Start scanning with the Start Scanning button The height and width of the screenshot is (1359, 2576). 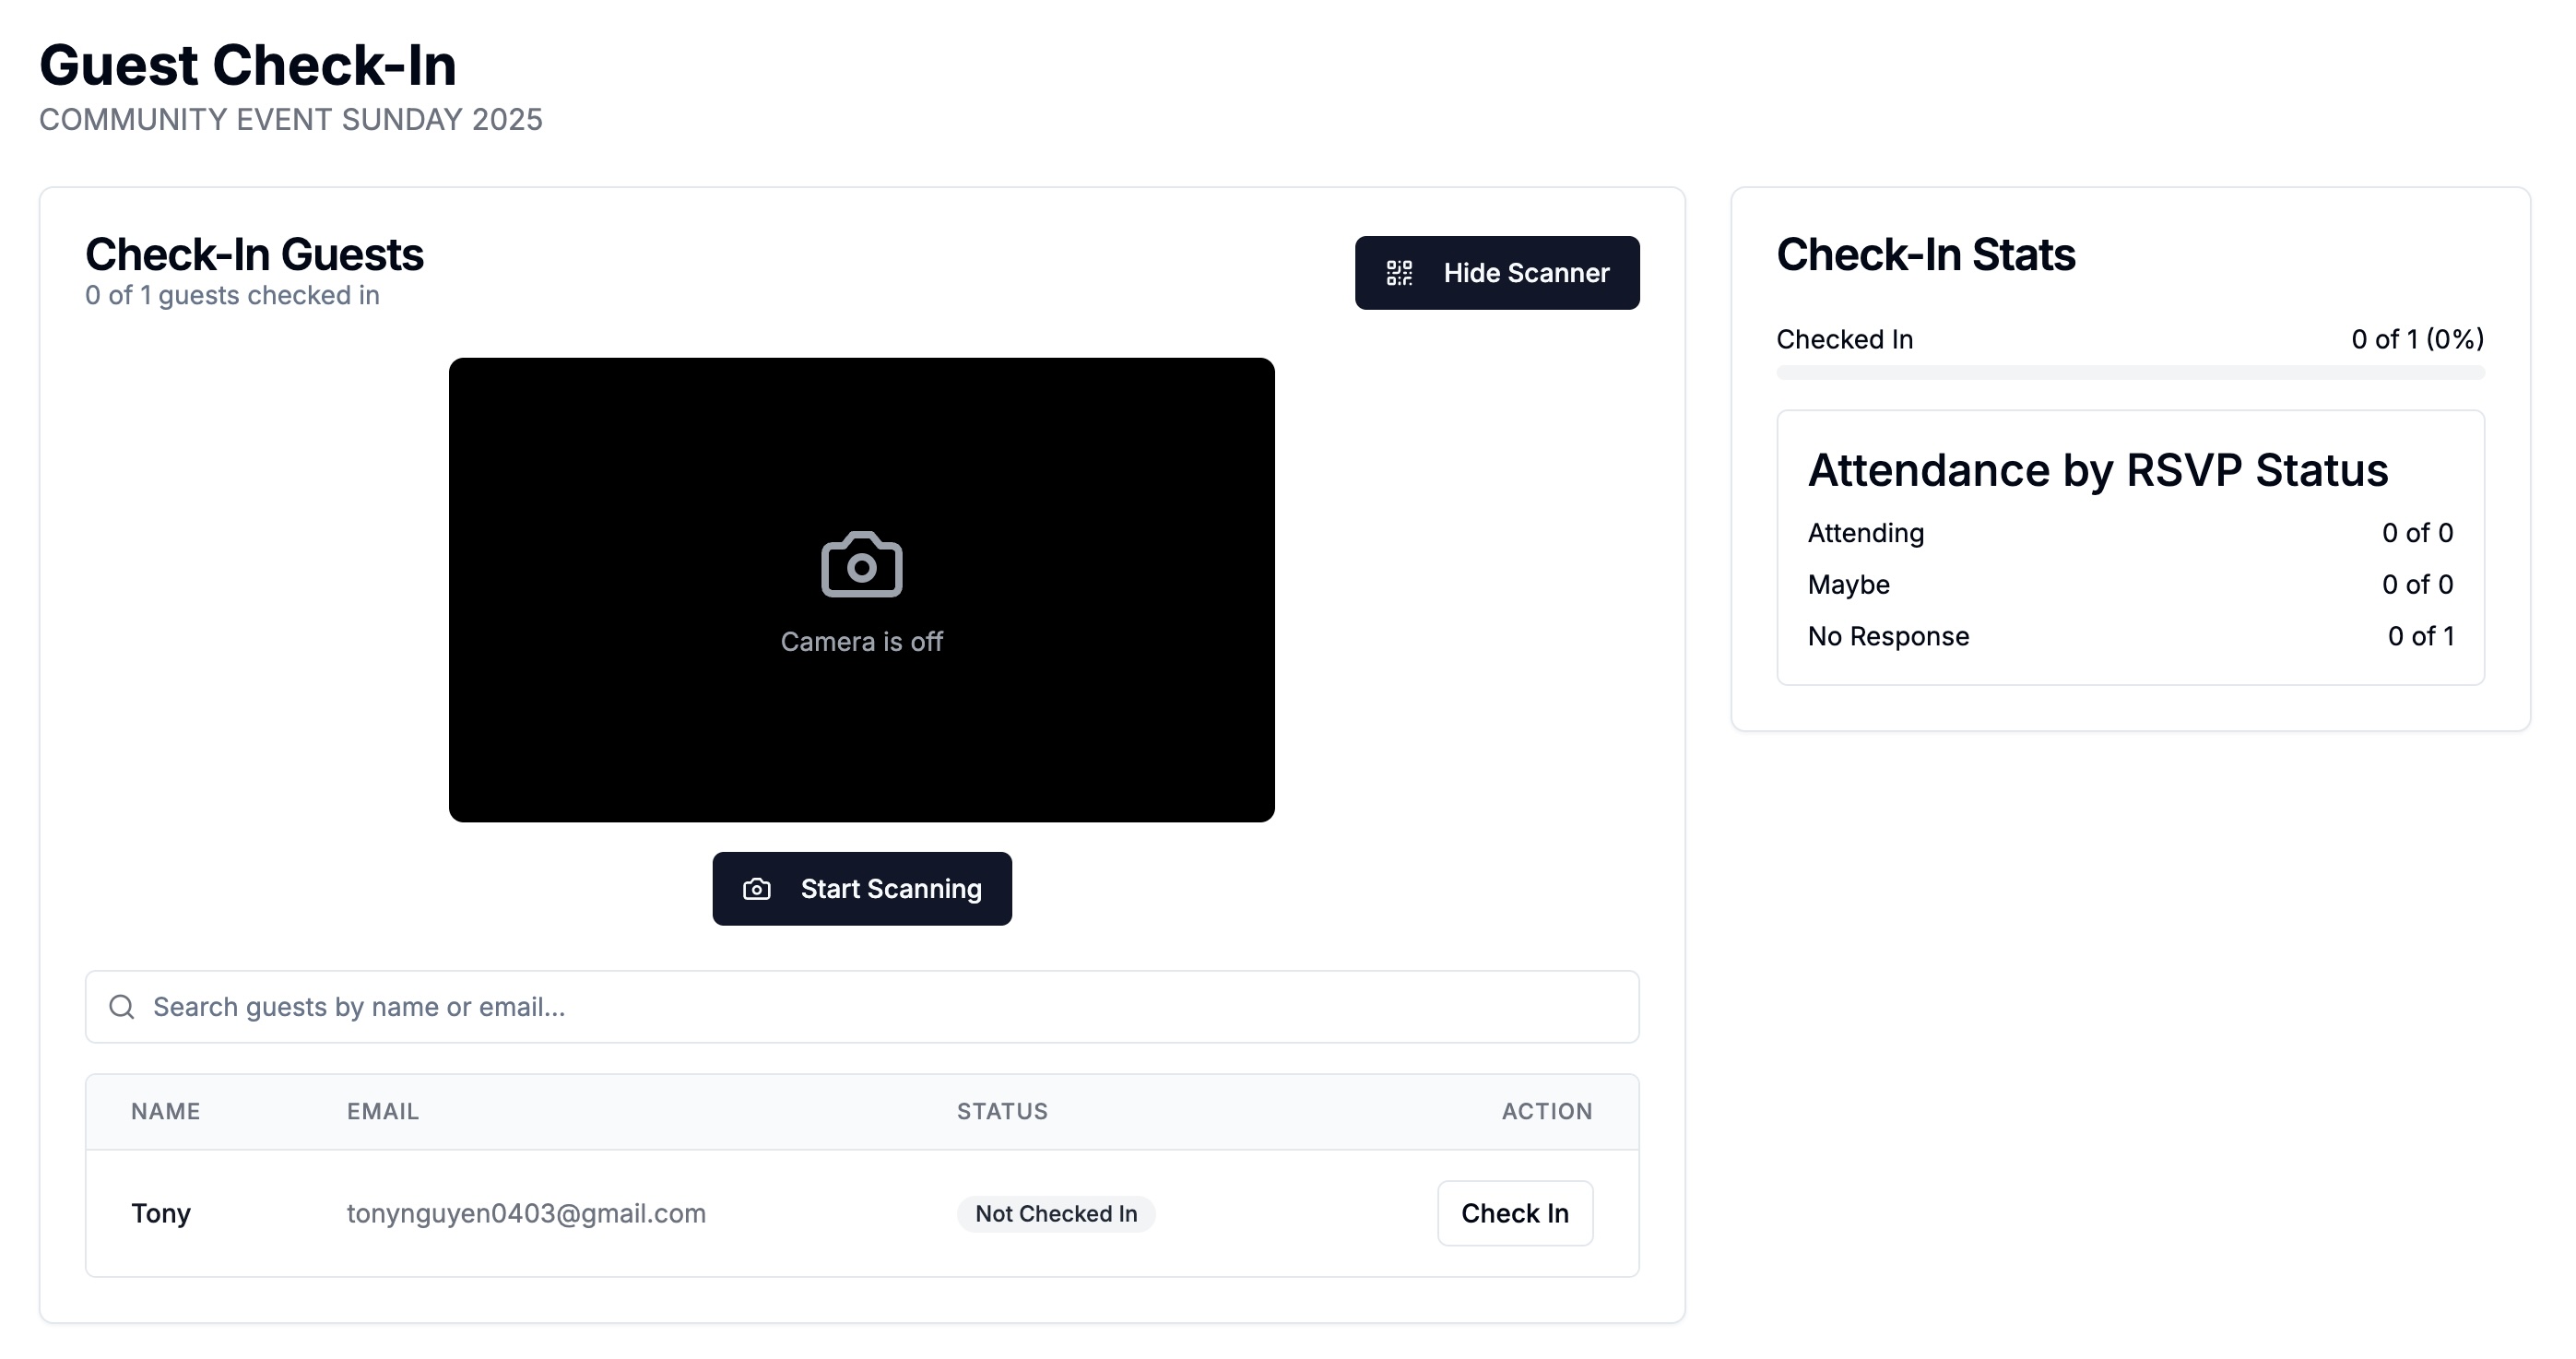click(x=862, y=889)
